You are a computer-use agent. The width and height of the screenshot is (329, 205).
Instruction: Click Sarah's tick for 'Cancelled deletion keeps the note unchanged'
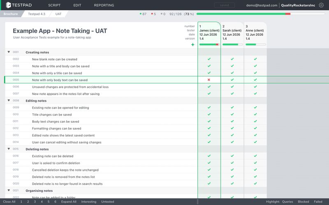tap(232, 170)
